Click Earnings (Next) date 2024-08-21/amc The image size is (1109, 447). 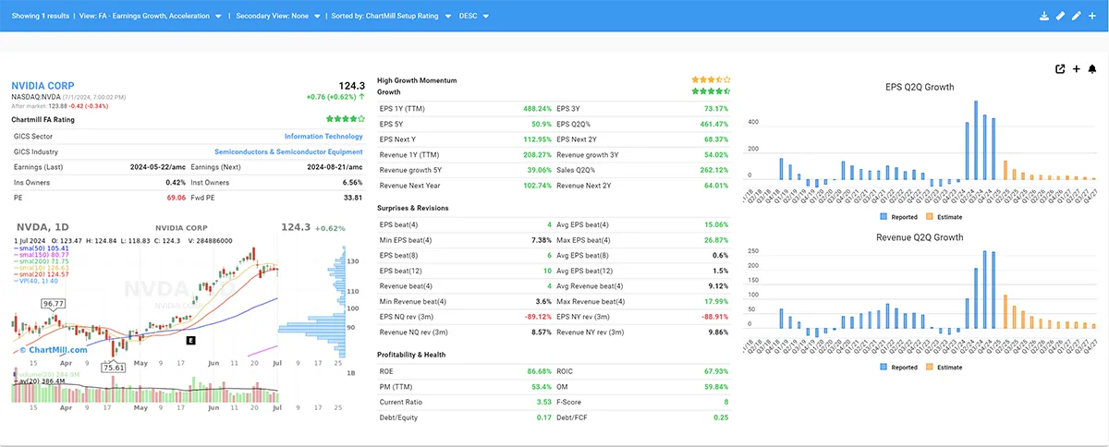(334, 166)
